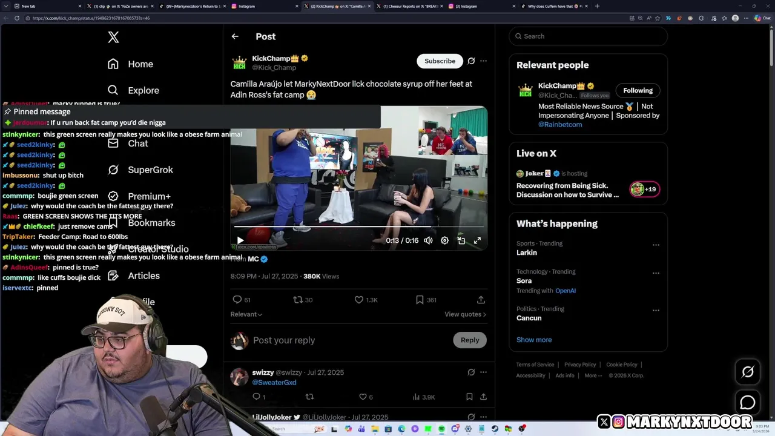Open 380K Views count

[x=321, y=276]
